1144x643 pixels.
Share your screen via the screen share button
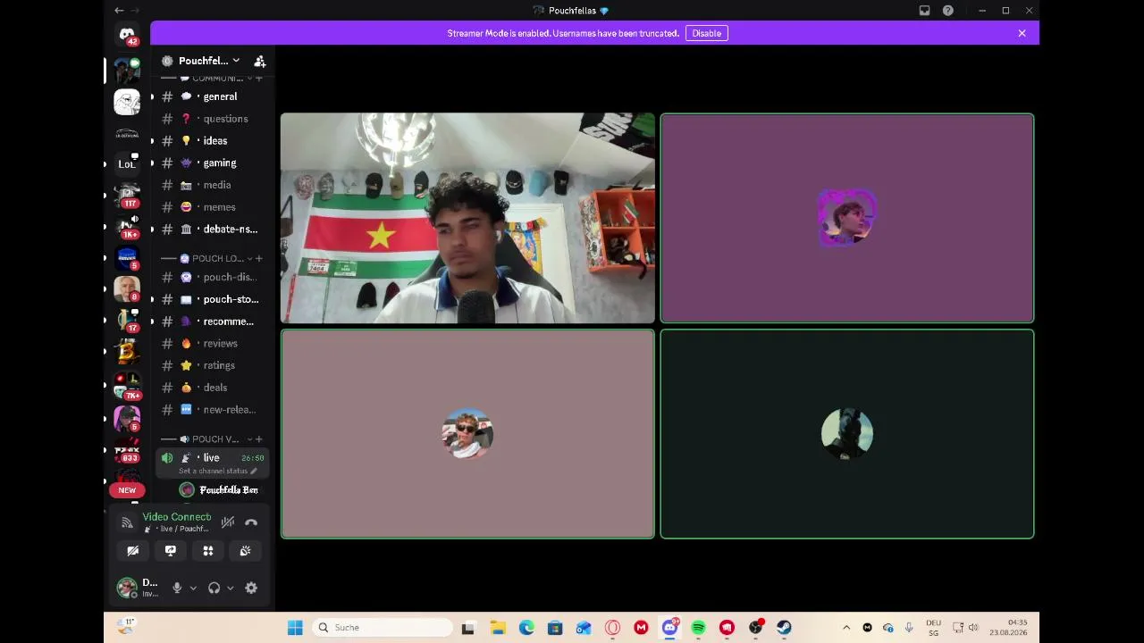[171, 551]
